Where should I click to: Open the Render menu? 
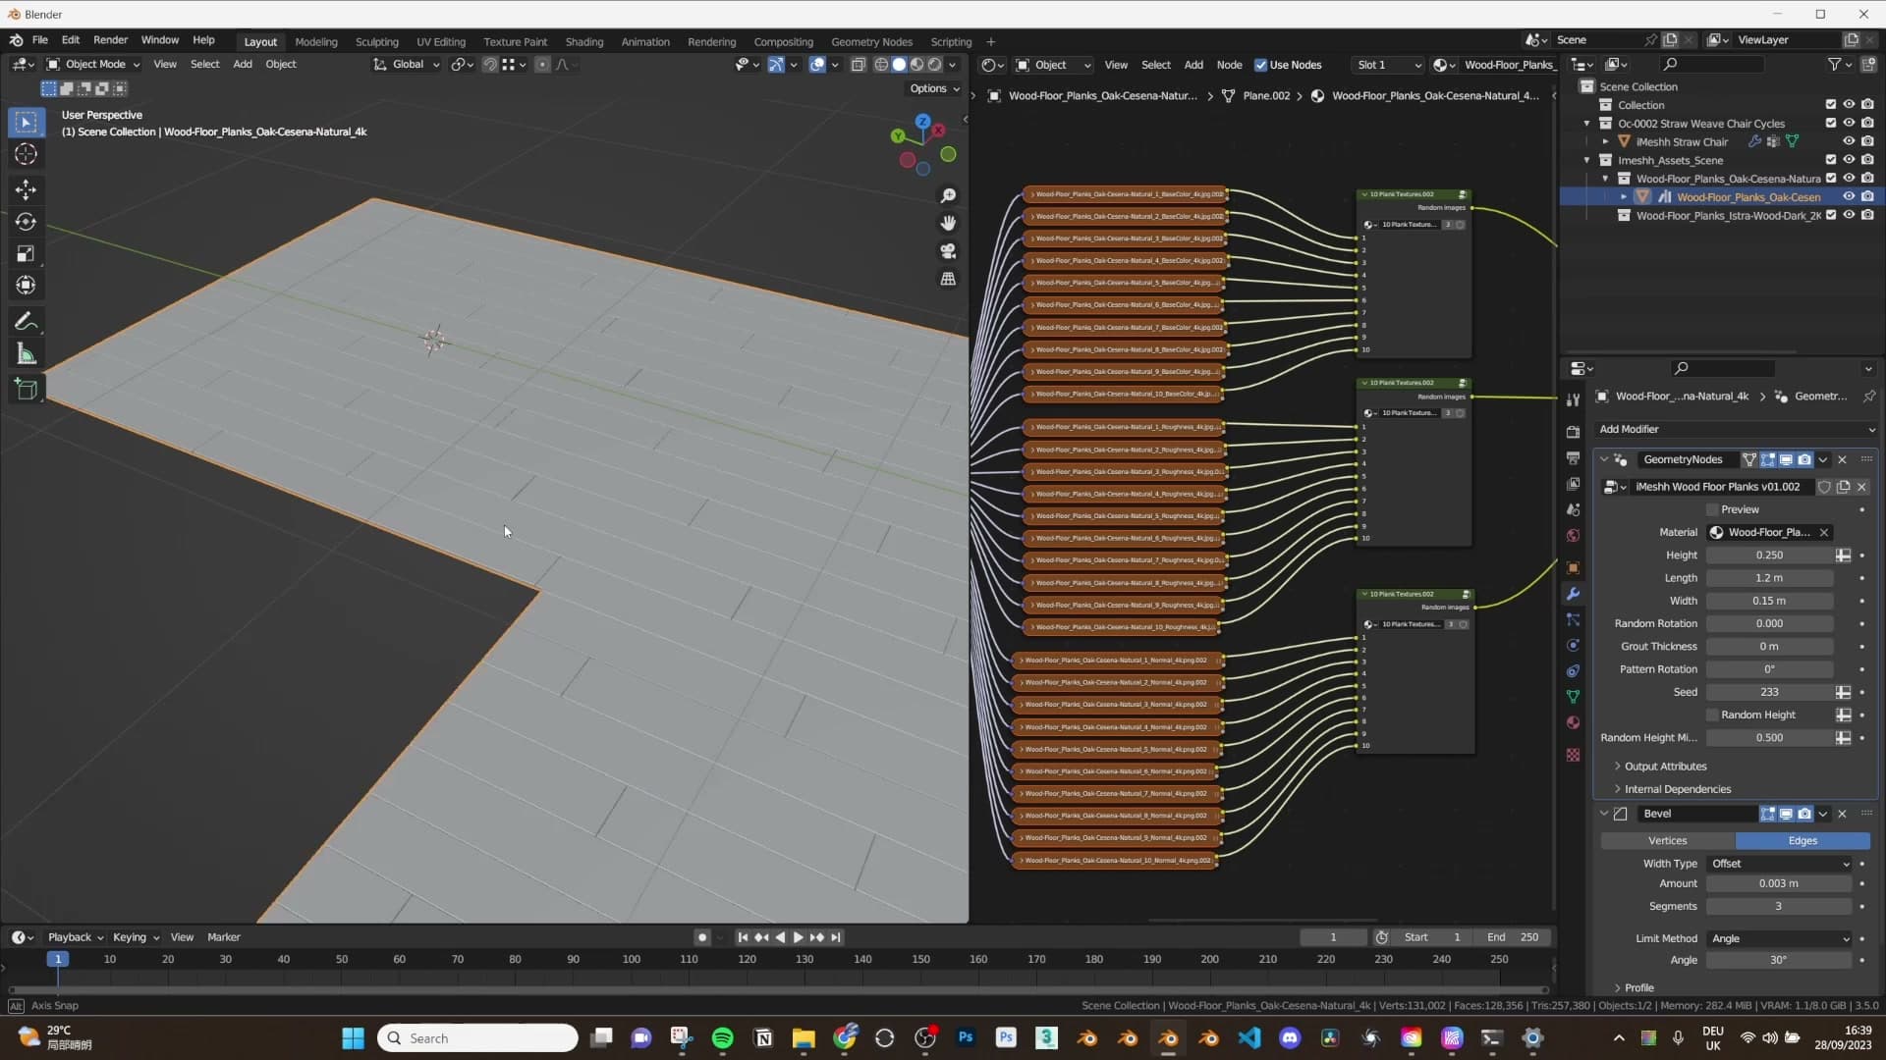(110, 40)
